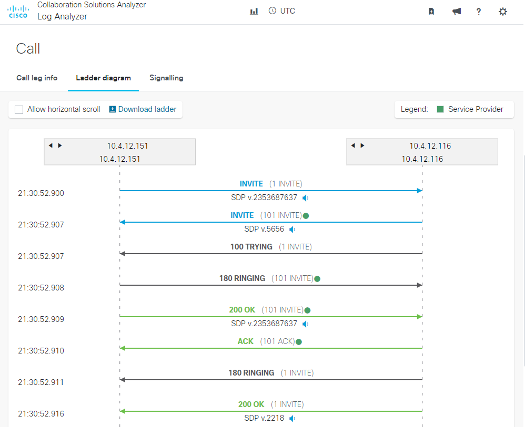Image resolution: width=525 pixels, height=427 pixels.
Task: Click timestamp 21:30:52.910
Action: [x=41, y=351]
